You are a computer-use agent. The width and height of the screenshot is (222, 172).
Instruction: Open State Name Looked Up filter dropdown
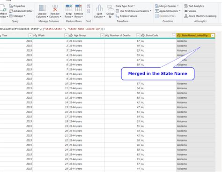213,35
